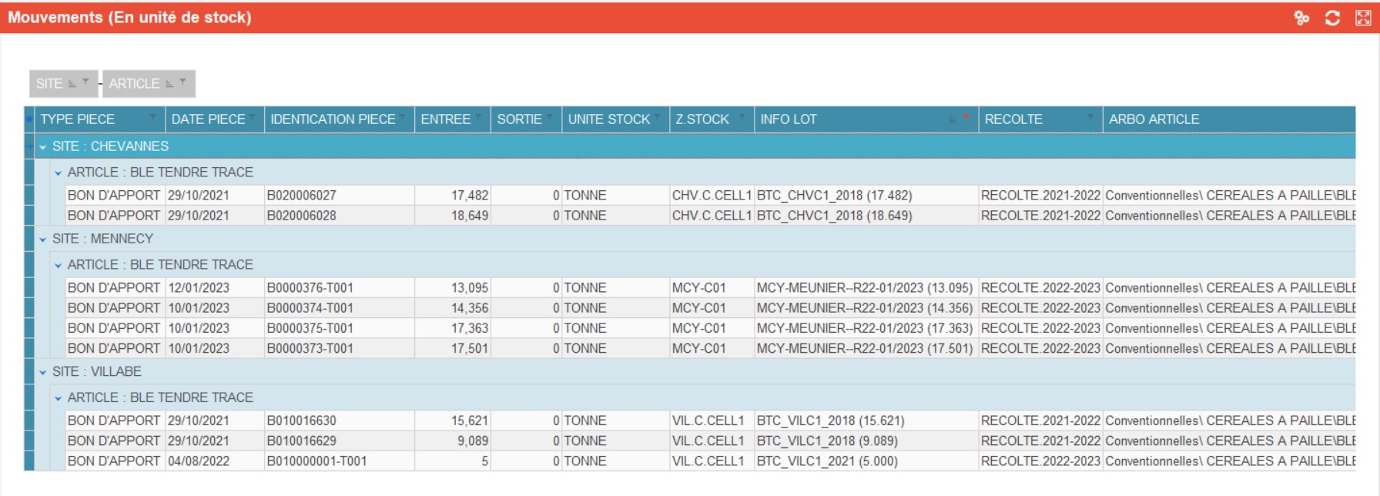Open filter icon on the ARTICLE group chip
The image size is (1380, 496).
(x=183, y=82)
